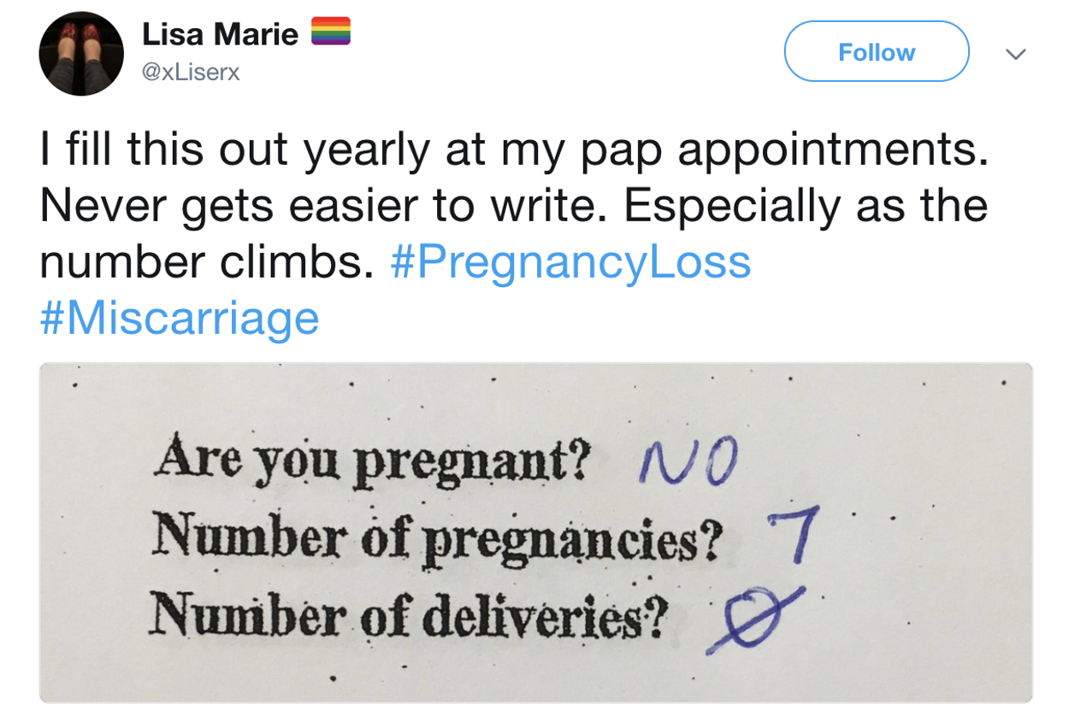Click the words 'number climbs' in tweet
Viewport: 1069px width, 709px height.
pyautogui.click(x=207, y=262)
